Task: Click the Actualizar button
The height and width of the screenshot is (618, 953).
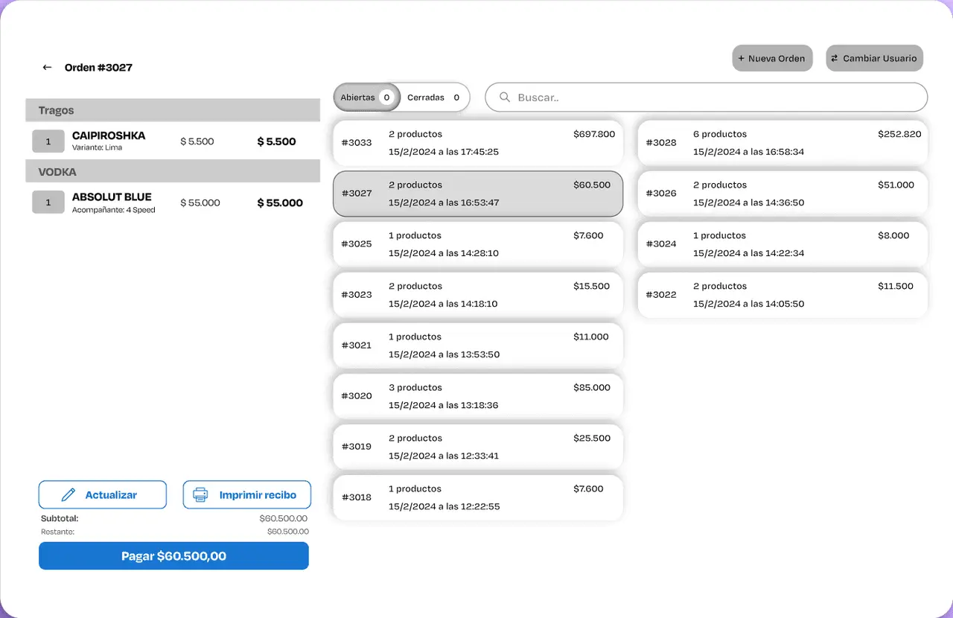Action: 103,495
